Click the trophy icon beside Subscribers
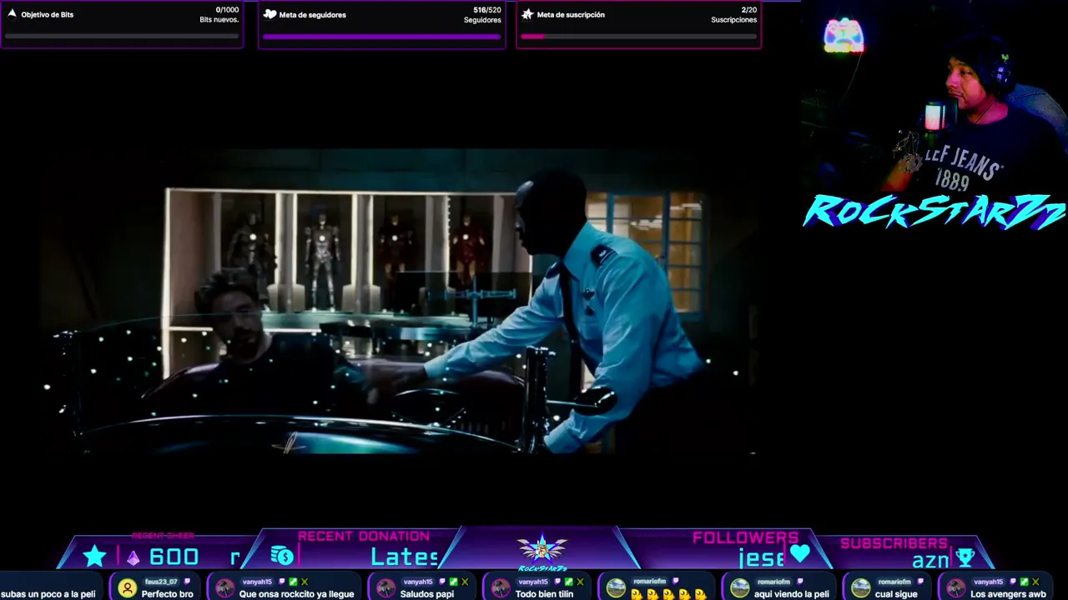 [x=965, y=557]
